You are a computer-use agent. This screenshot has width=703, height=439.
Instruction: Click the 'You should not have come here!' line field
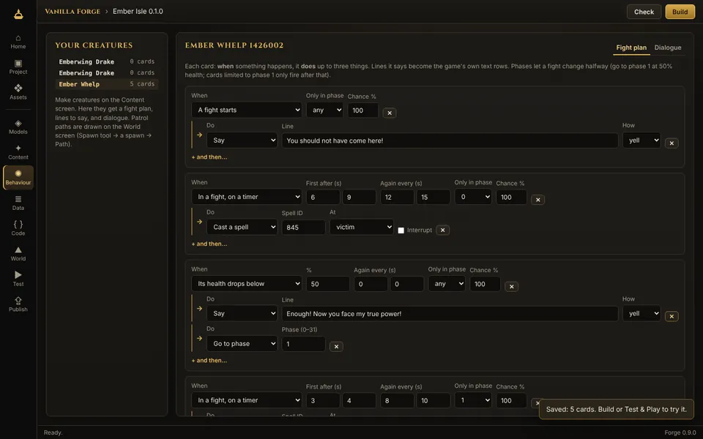pyautogui.click(x=450, y=140)
